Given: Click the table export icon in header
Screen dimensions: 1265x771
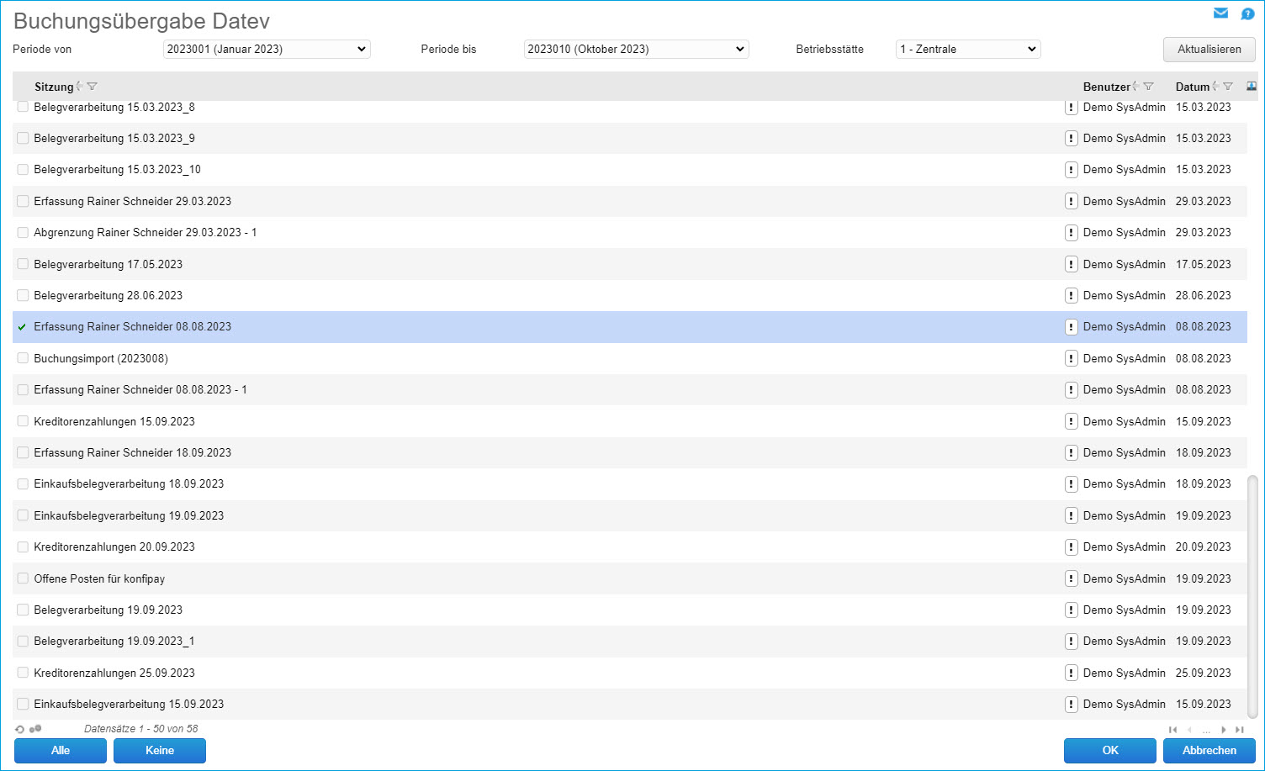Looking at the screenshot, I should (x=1252, y=86).
